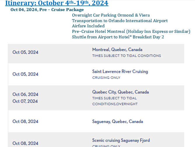Image resolution: width=195 pixels, height=147 pixels.
Task: Click the Oct 06, 2024 date
Action: 25,94
